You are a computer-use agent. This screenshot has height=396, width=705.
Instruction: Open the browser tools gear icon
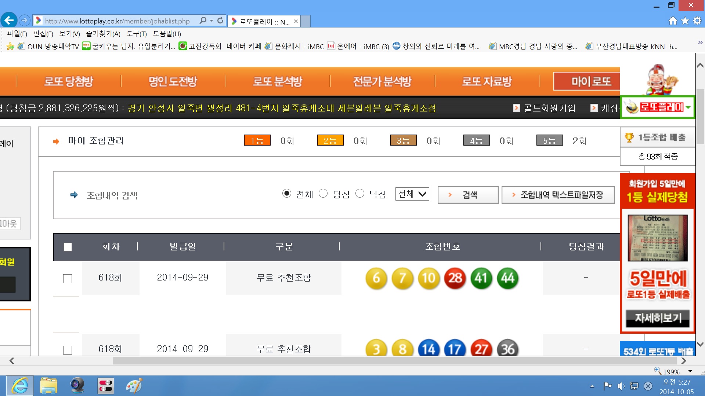point(697,21)
